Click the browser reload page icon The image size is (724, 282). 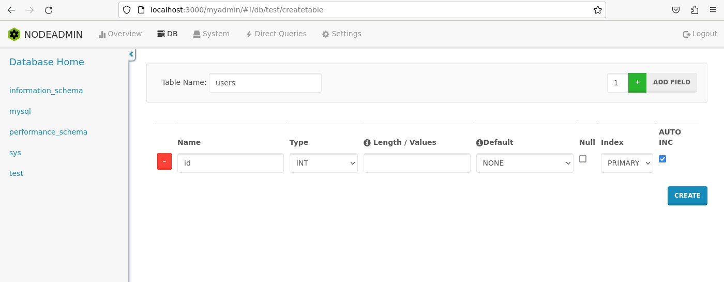49,10
